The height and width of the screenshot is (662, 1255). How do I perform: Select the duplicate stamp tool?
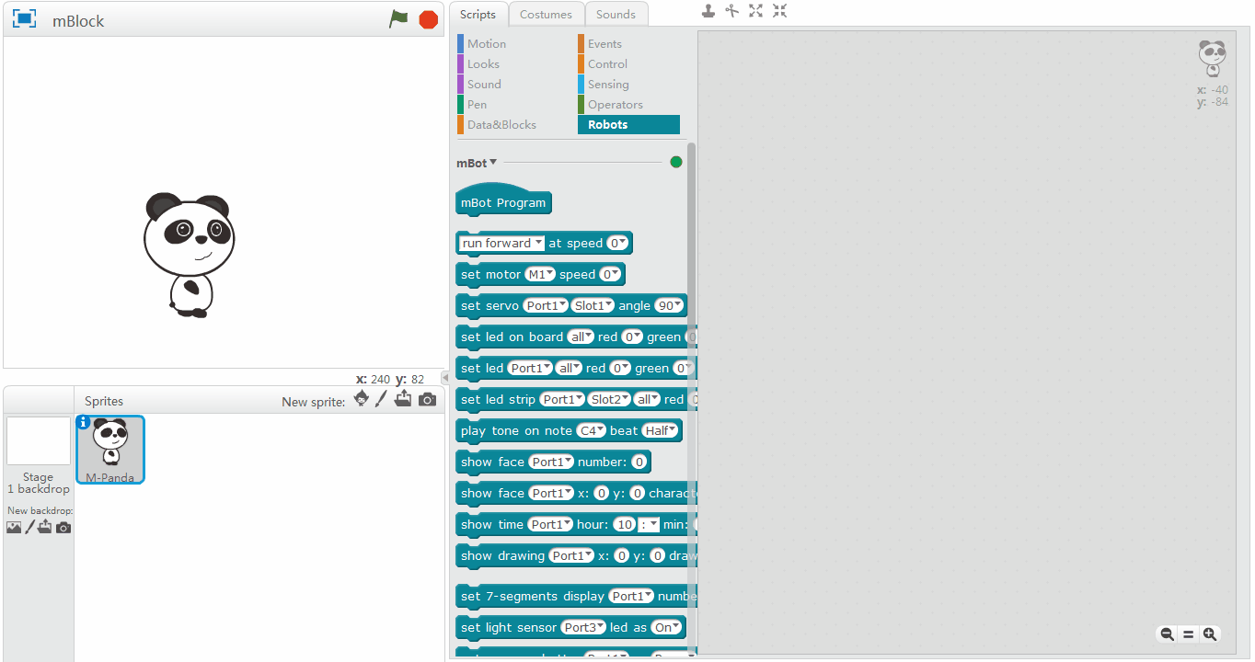(708, 11)
